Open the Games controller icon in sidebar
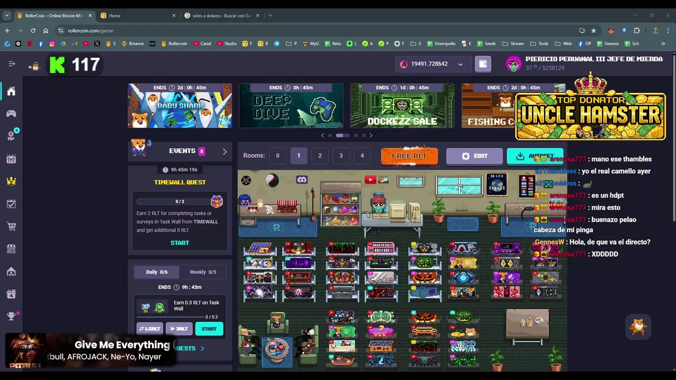The height and width of the screenshot is (380, 676). point(11,113)
